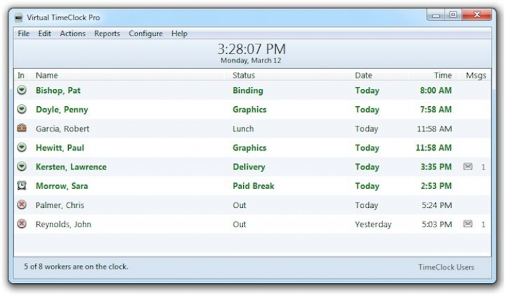This screenshot has width=505, height=296.
Task: Click the break alarm clock icon for Morrow, Sara
Action: pos(22,185)
